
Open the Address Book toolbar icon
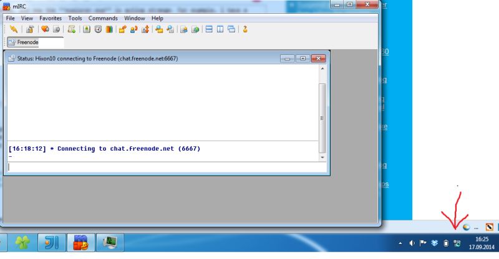(x=87, y=29)
